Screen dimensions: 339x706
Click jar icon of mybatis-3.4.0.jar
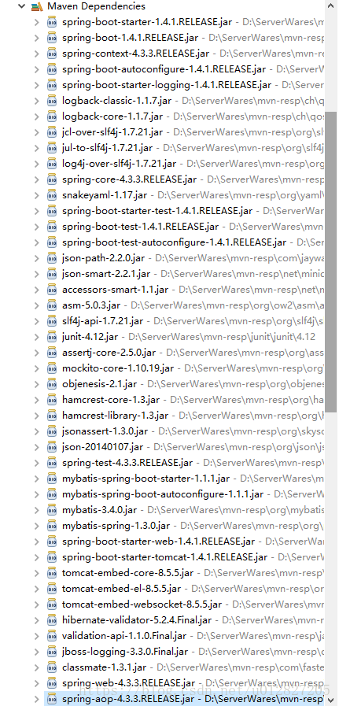[x=52, y=510]
